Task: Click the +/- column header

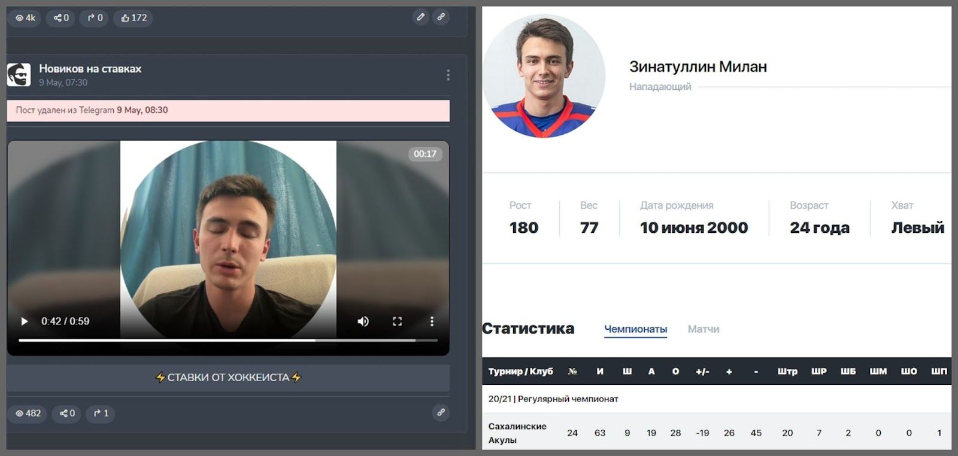Action: [702, 372]
